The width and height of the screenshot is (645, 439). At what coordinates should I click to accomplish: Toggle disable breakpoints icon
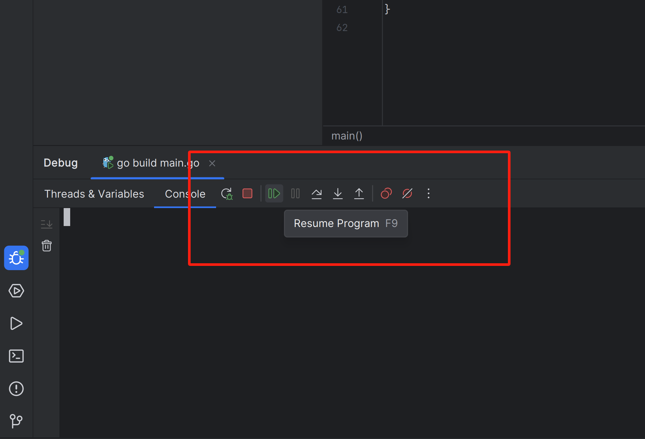[408, 193]
